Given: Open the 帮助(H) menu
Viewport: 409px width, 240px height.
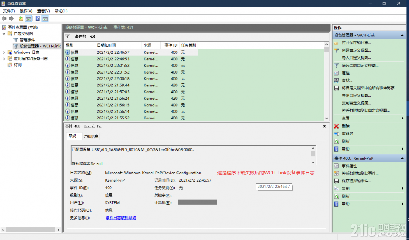Looking at the screenshot, I should click(x=61, y=11).
